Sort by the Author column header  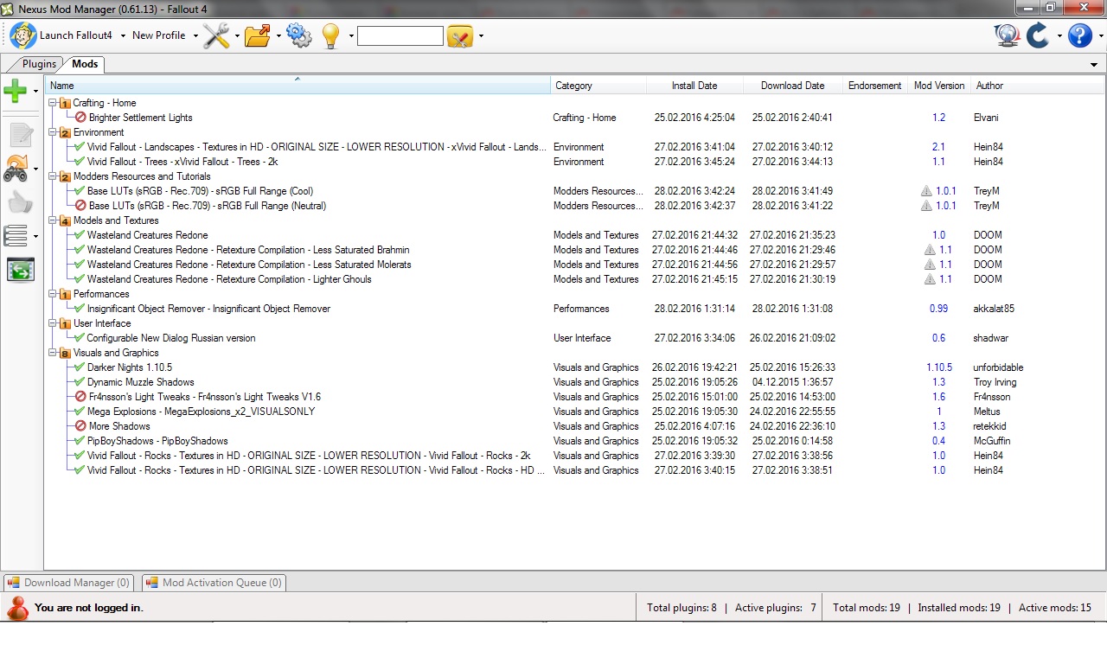tap(1037, 86)
